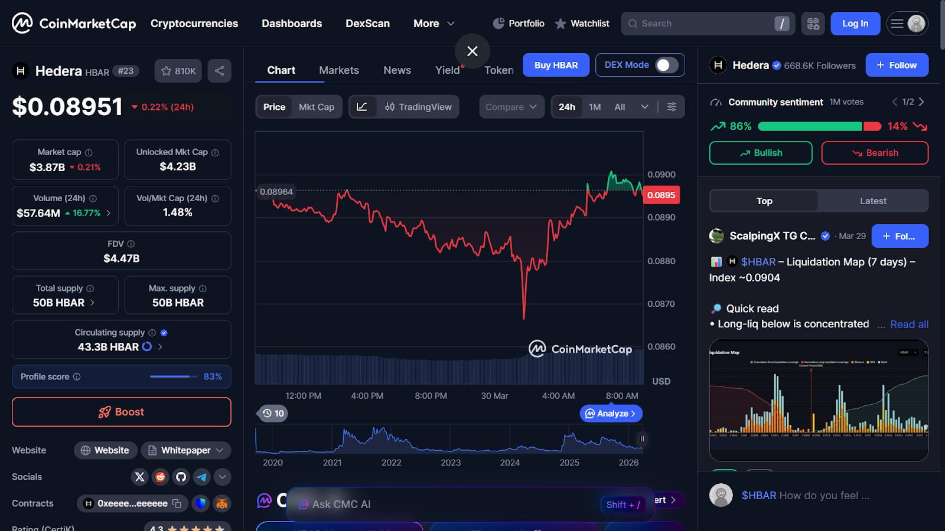Open the Telegram social link

pyautogui.click(x=201, y=477)
